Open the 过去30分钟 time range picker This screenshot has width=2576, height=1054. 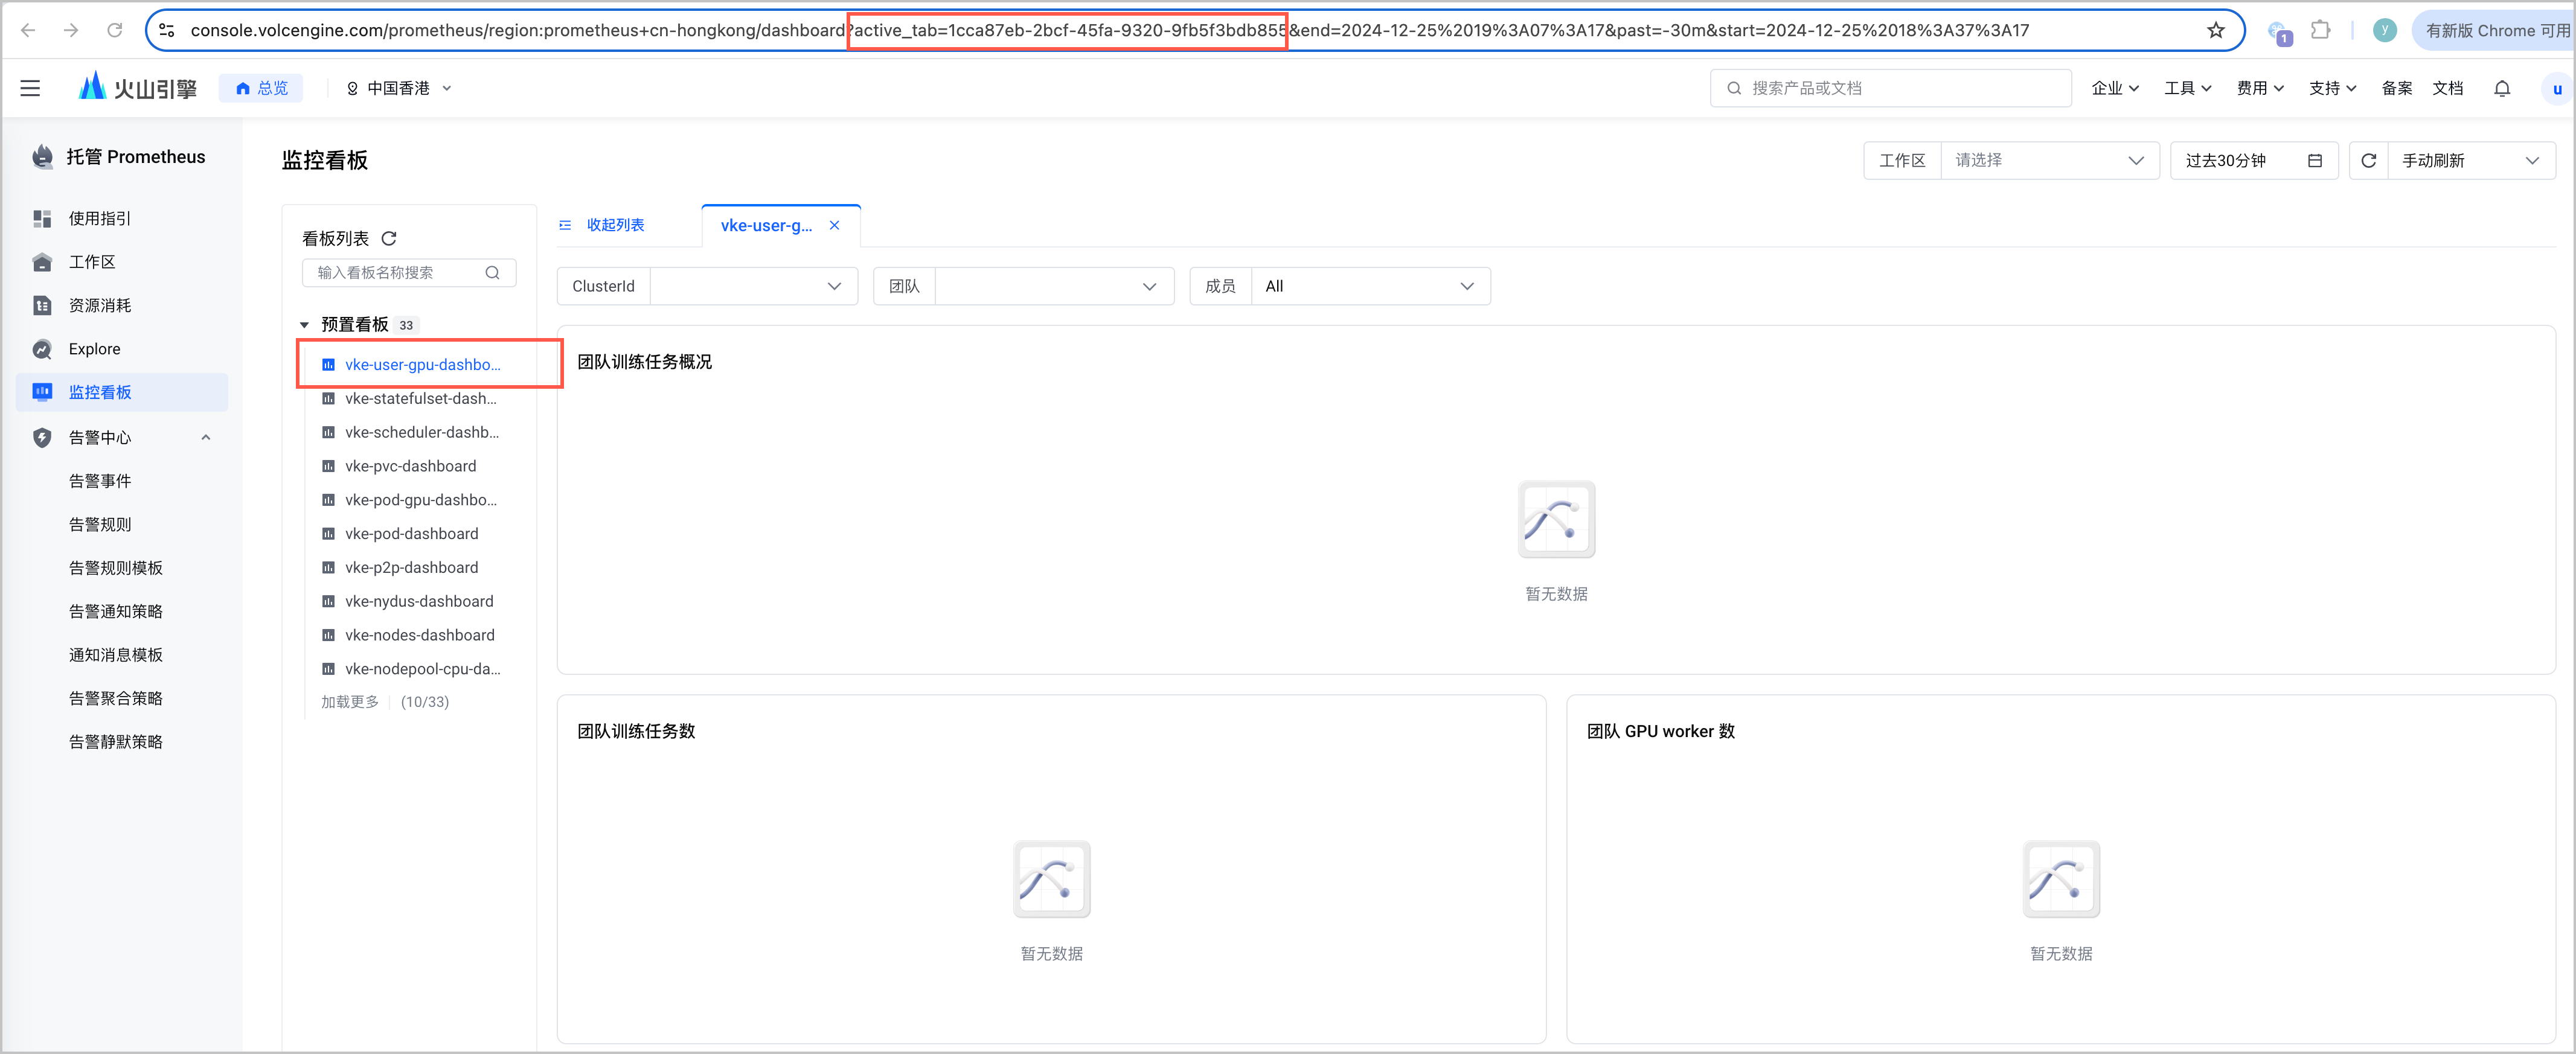[x=2253, y=160]
